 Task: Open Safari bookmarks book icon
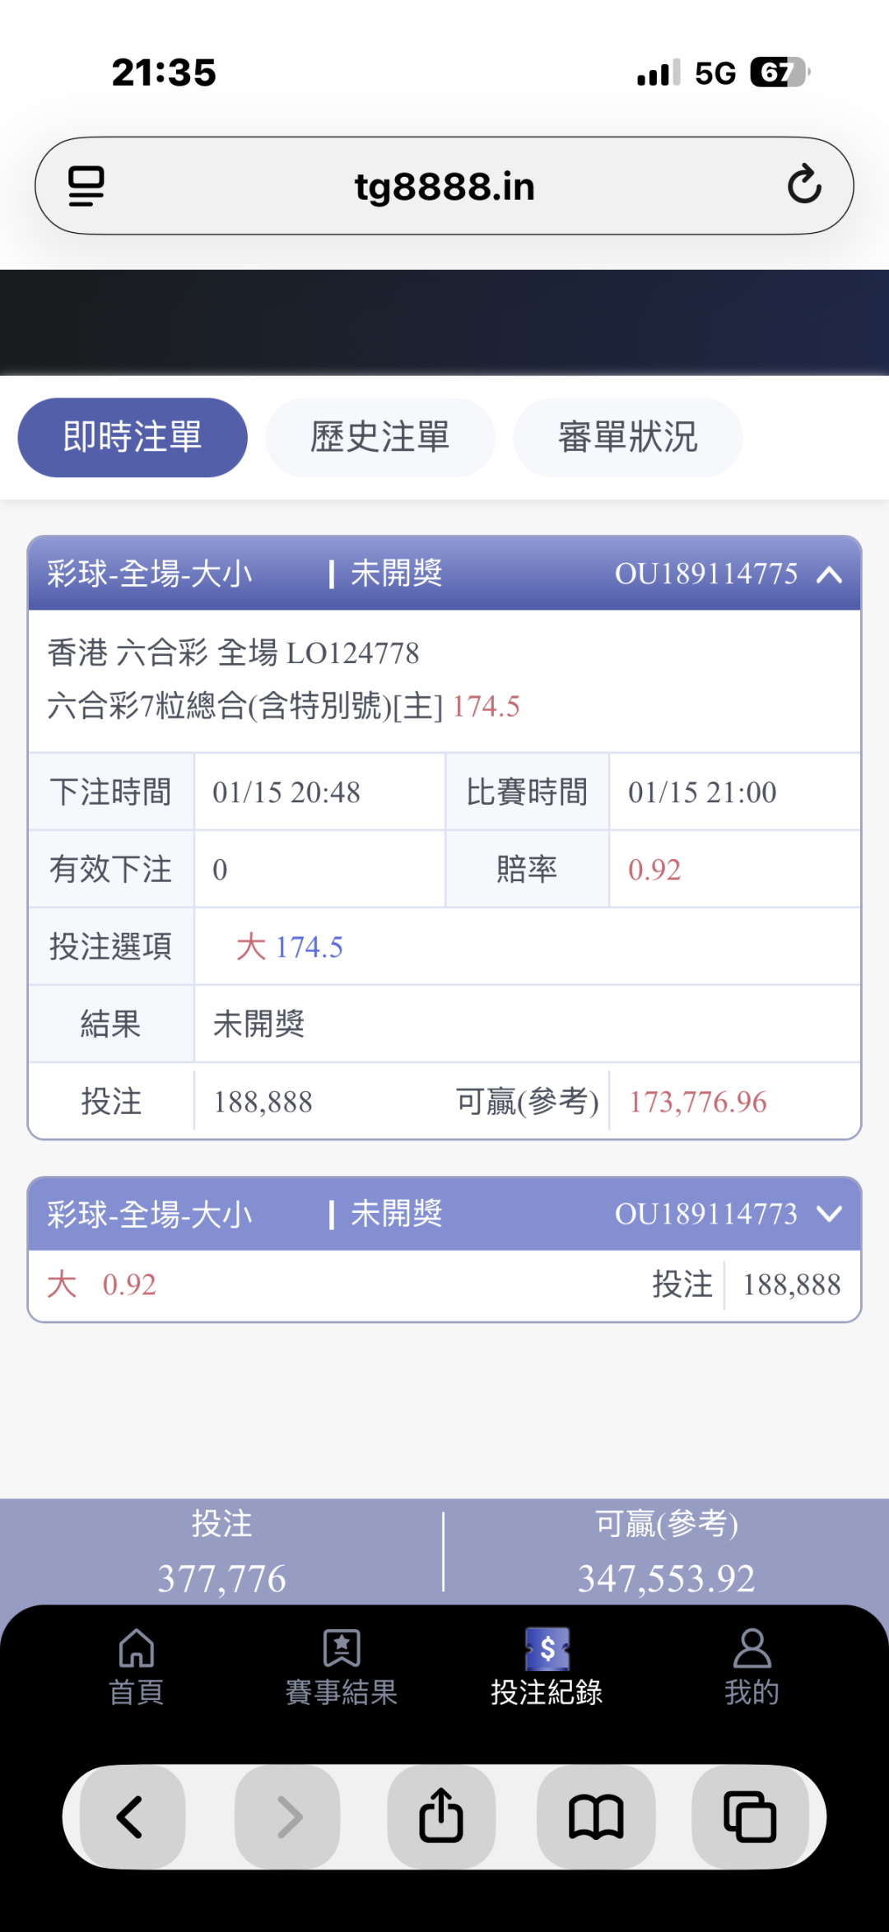596,1817
